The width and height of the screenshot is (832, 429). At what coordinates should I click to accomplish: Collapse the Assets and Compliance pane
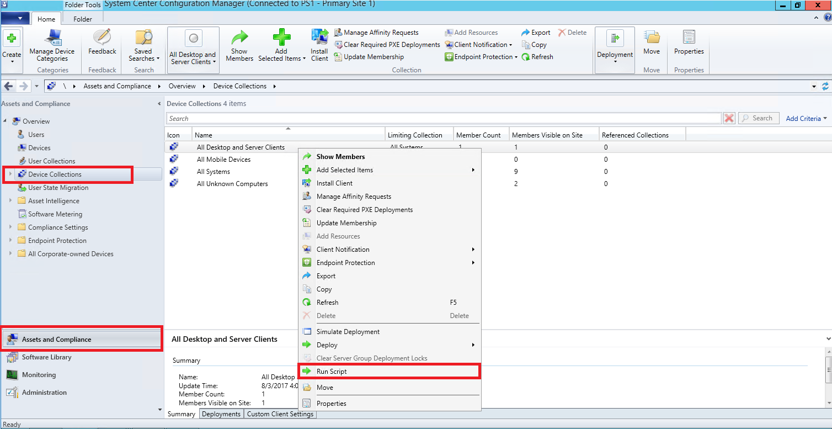(159, 104)
